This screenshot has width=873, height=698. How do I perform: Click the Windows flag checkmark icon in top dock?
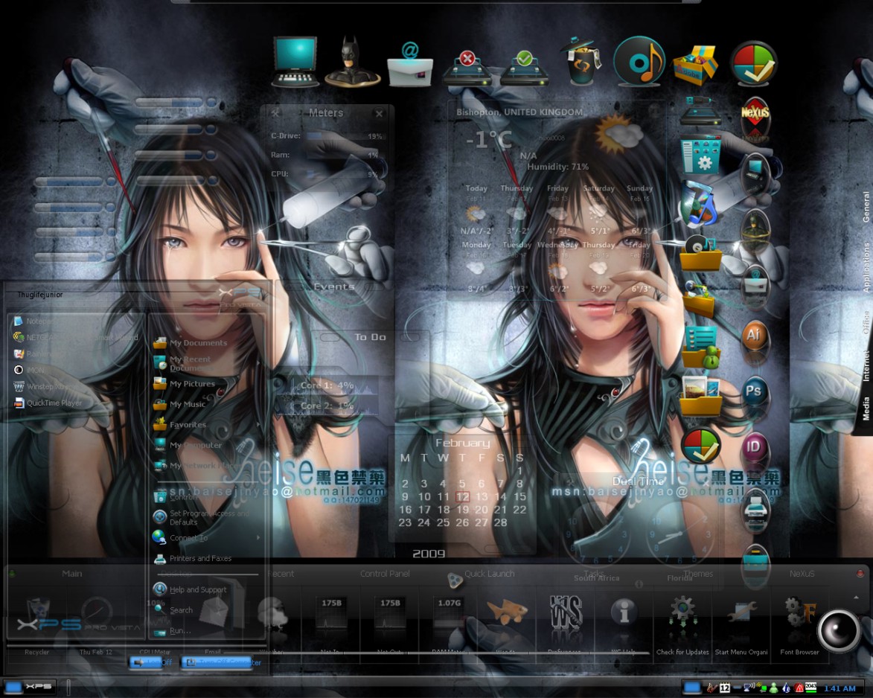[753, 63]
